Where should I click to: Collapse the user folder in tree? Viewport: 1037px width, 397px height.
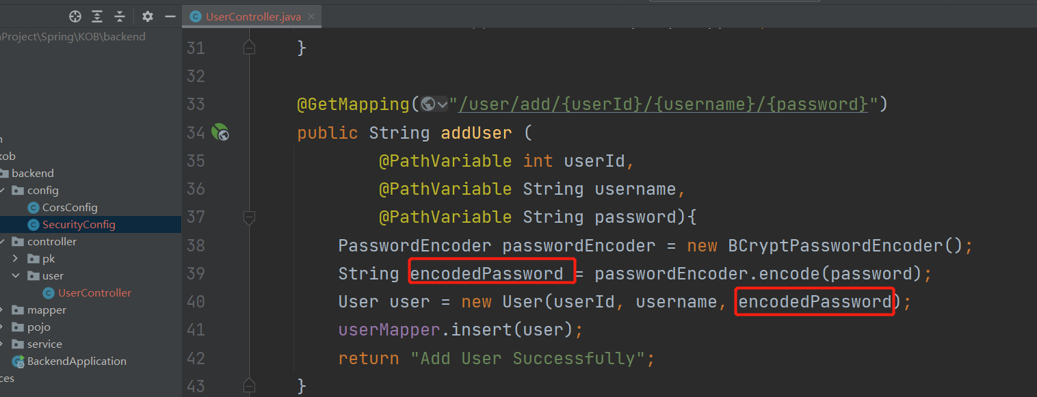point(15,275)
